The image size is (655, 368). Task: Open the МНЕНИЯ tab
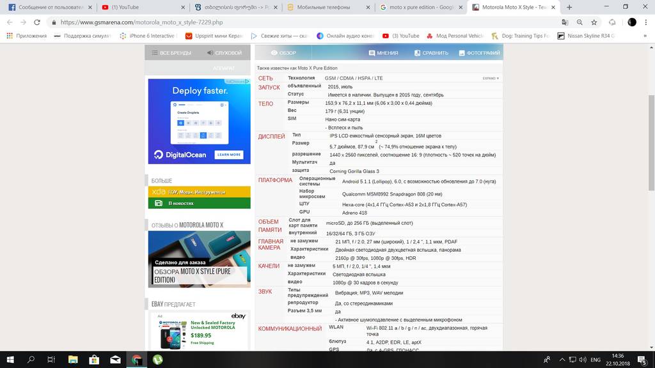pos(383,53)
